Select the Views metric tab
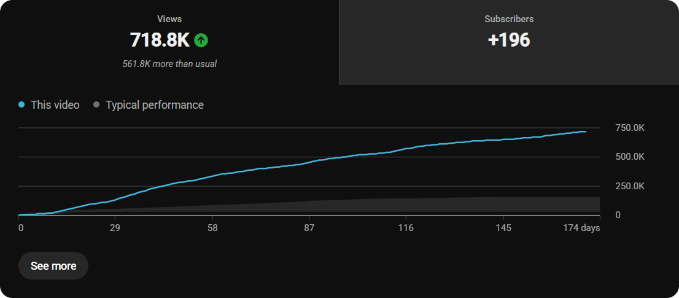 coord(169,42)
